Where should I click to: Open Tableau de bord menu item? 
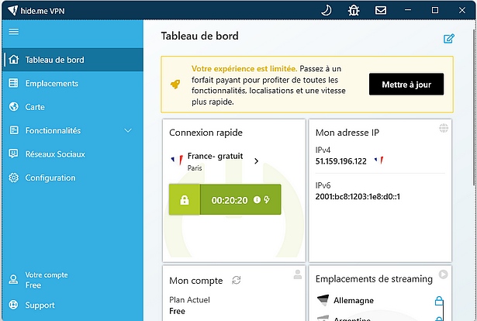54,60
